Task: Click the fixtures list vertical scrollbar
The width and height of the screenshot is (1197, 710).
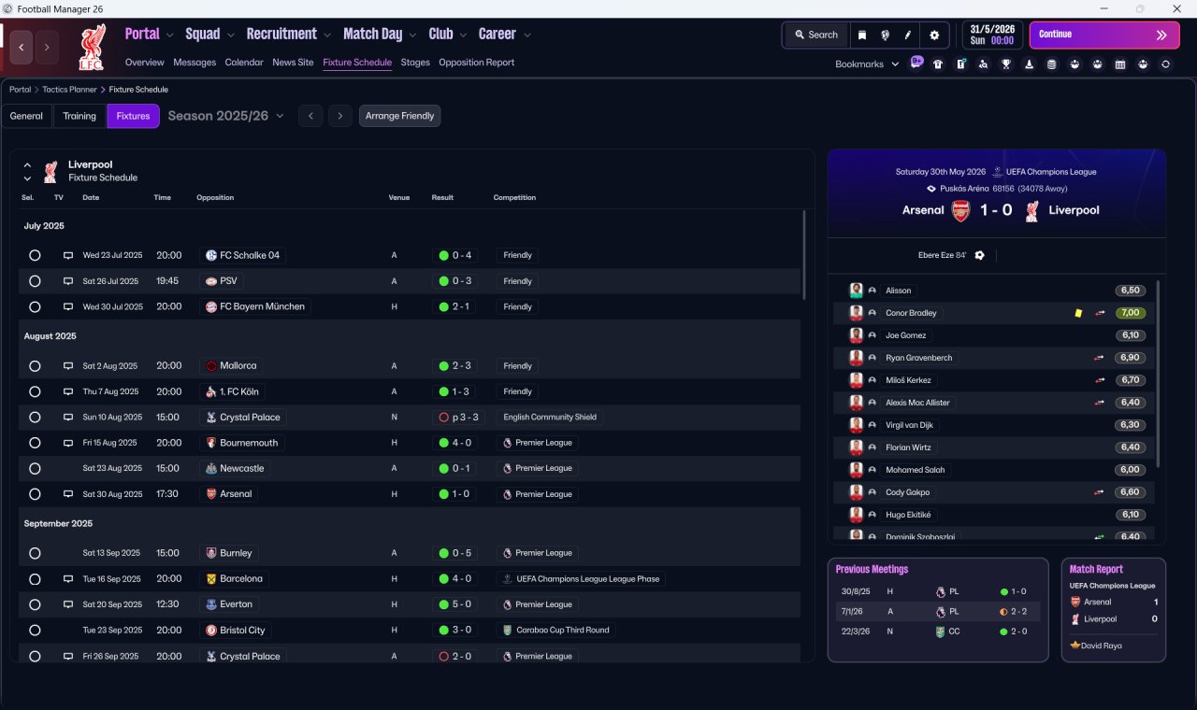Action: [x=803, y=254]
